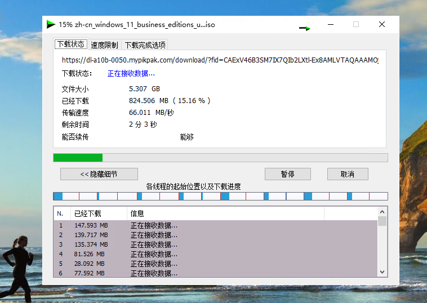The image size is (427, 303).
Task: Sort by the 信息 column header
Action: (225, 213)
